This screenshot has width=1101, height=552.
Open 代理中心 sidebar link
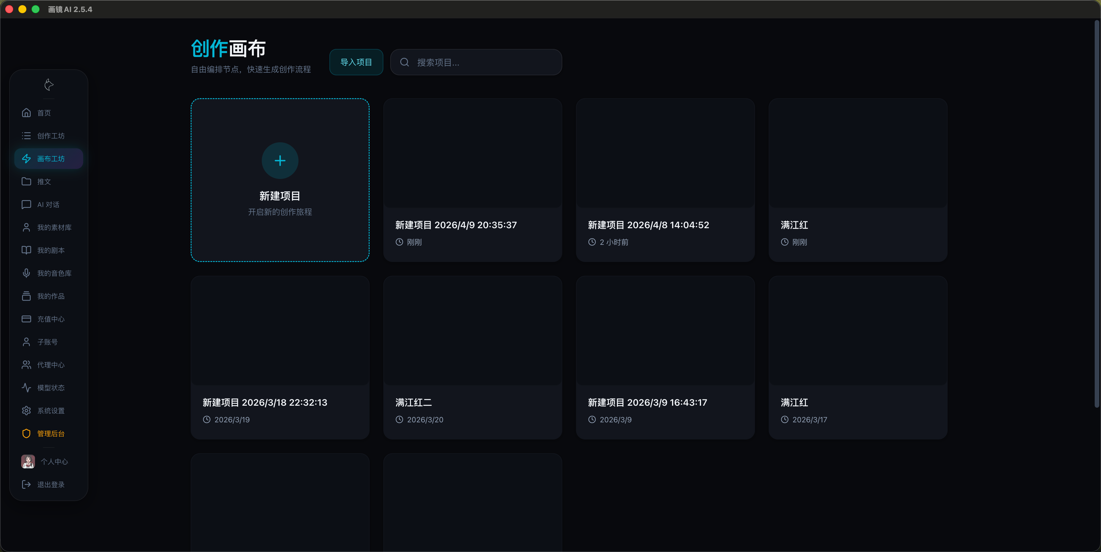[x=50, y=365]
